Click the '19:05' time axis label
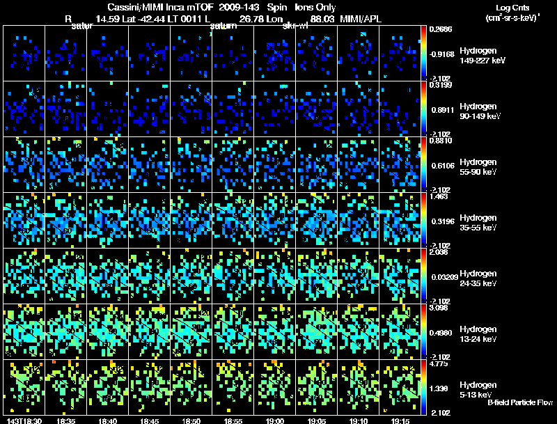557x424 pixels. (317, 421)
